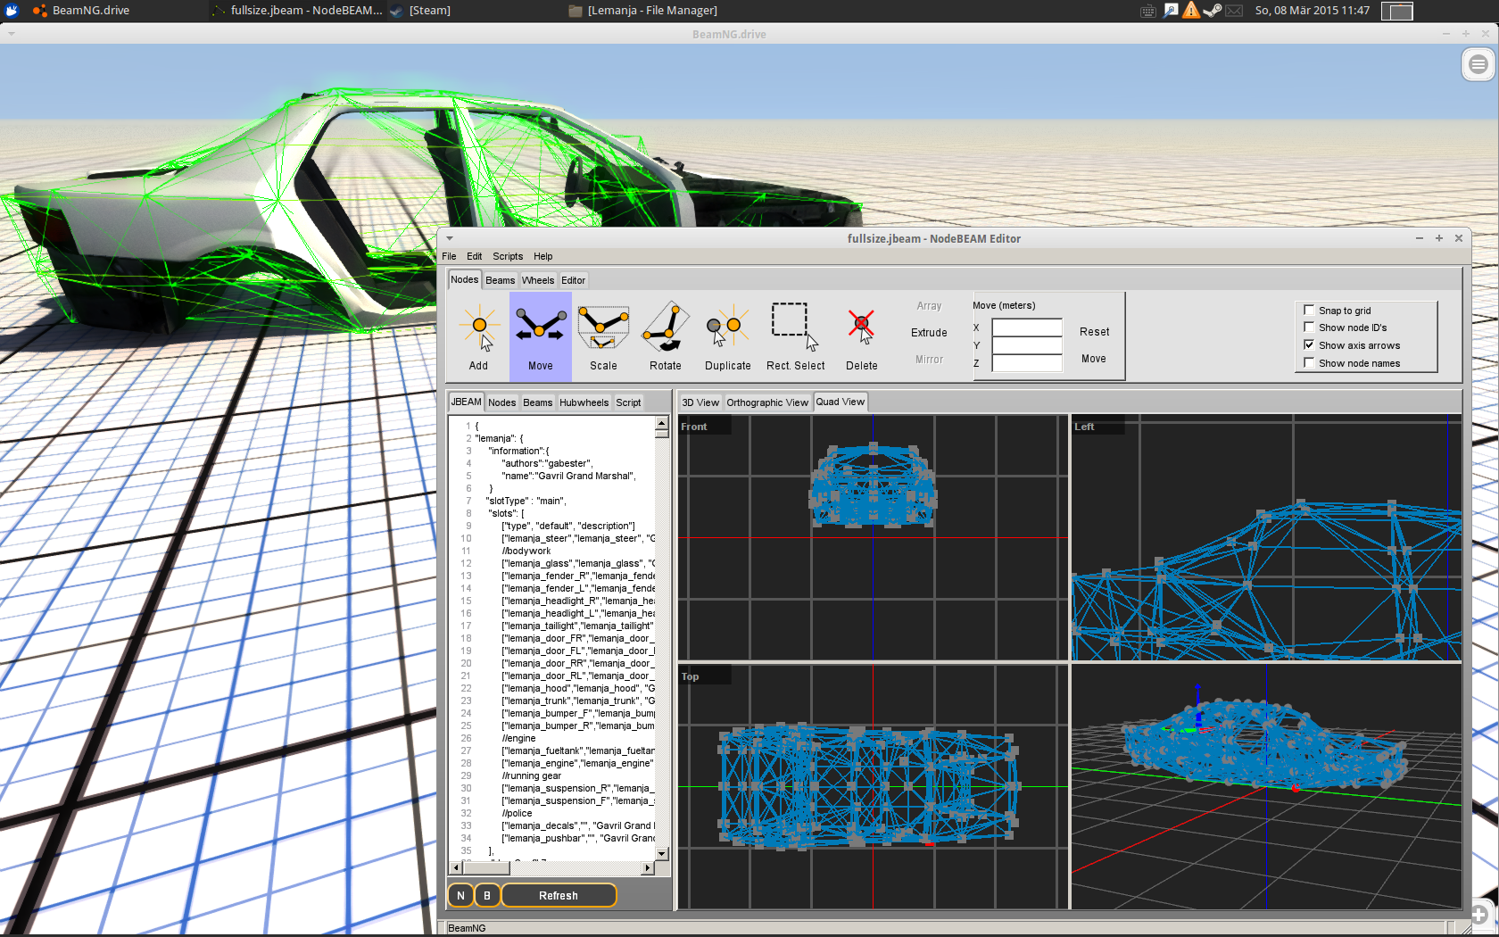Click the Top viewport pane

(x=873, y=787)
